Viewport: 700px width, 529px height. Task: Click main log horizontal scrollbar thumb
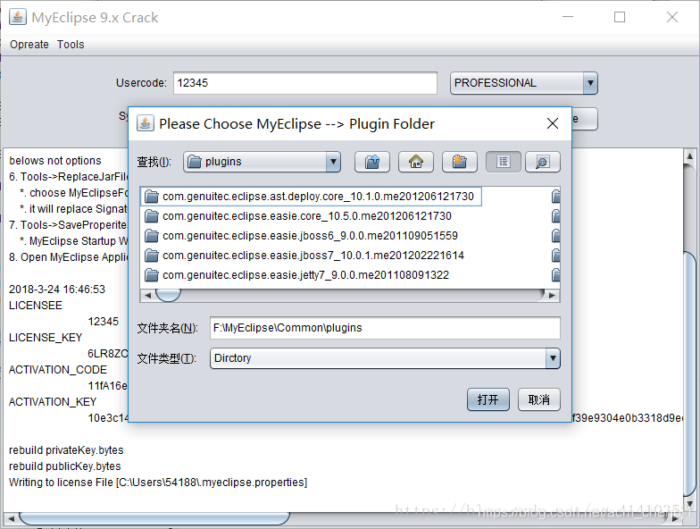tap(154, 518)
